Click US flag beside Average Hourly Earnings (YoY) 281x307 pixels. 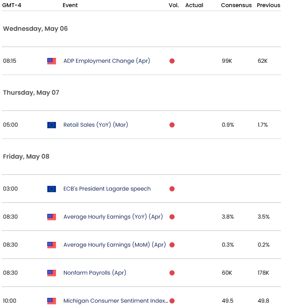52,217
